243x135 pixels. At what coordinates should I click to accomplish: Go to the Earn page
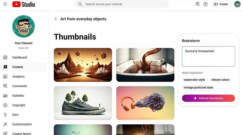pyautogui.click(x=15, y=115)
